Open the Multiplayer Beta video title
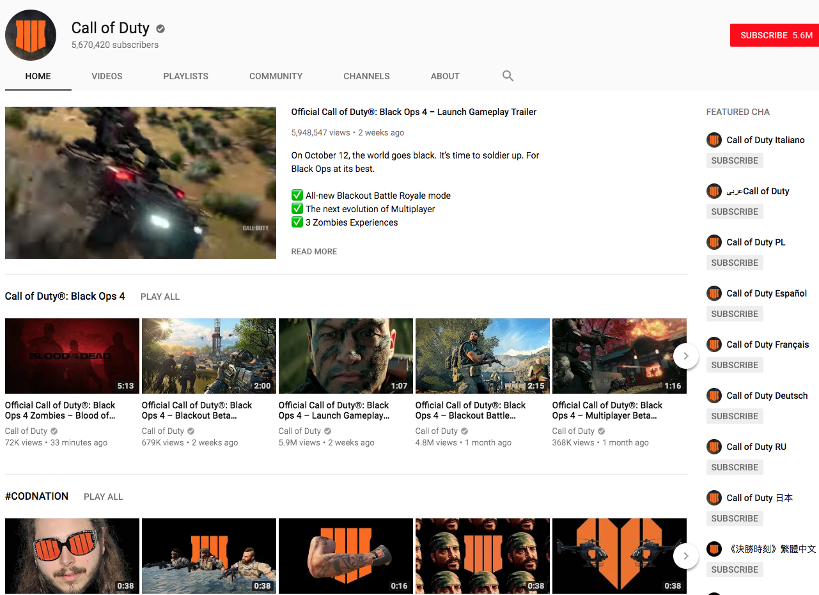Screen dimensions: 819x595 coord(607,410)
